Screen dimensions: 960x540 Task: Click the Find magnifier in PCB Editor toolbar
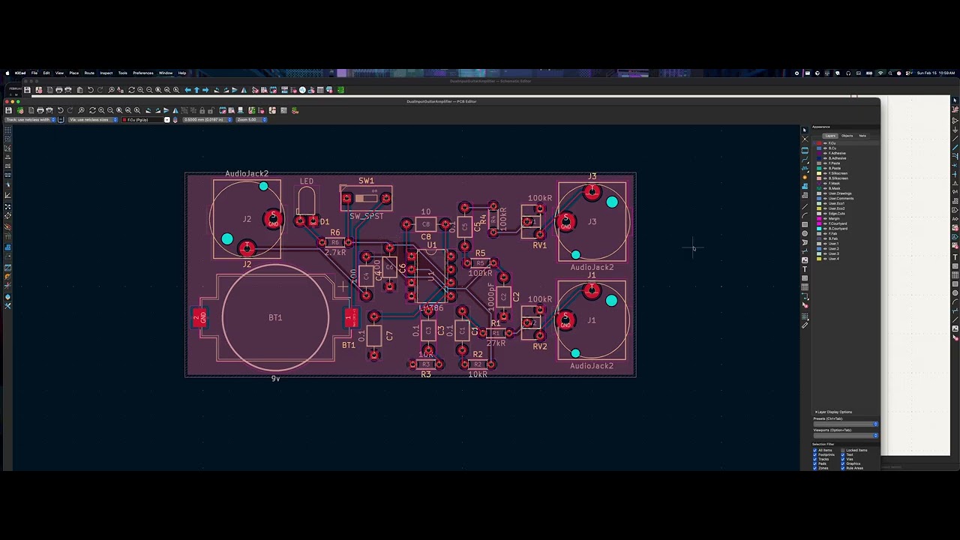click(x=81, y=110)
